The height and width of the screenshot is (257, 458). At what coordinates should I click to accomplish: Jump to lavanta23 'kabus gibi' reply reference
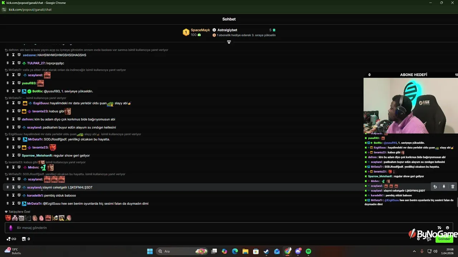tap(45, 162)
